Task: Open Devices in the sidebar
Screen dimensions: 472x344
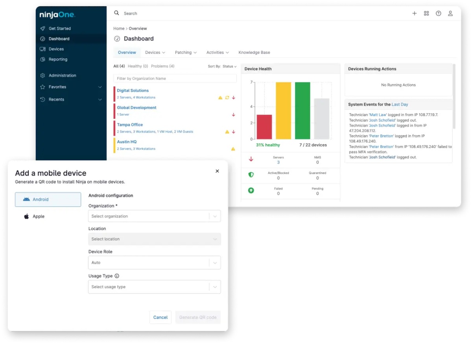Action: tap(56, 49)
